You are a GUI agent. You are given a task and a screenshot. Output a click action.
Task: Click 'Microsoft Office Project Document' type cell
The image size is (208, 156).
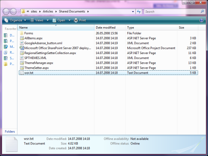click(151, 48)
